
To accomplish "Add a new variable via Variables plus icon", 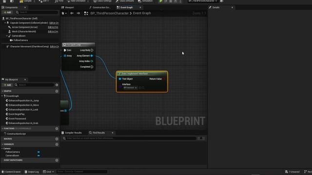I will pos(57,144).
